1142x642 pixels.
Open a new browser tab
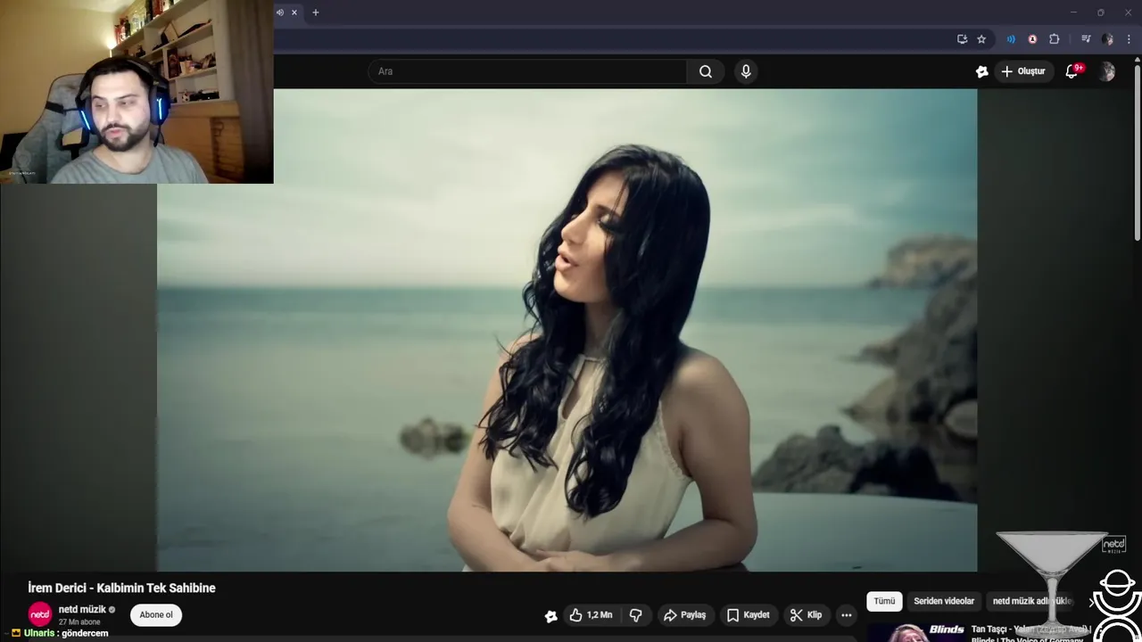[x=315, y=12]
